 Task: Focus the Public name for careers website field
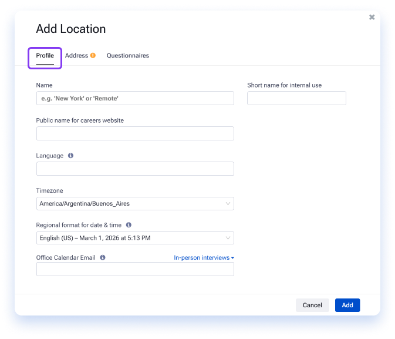point(135,133)
